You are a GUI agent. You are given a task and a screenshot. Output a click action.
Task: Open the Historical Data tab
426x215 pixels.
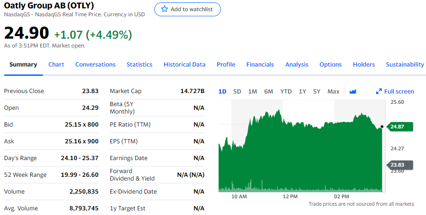tap(185, 65)
